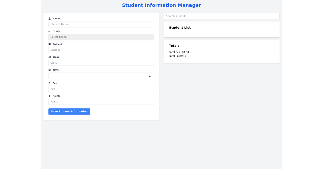Click the star icon beside the Points label
Screen dimensions: 323x169
click(x=50, y=96)
